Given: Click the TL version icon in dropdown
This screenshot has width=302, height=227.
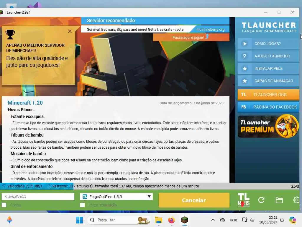Looking at the screenshot, I should (x=85, y=197).
